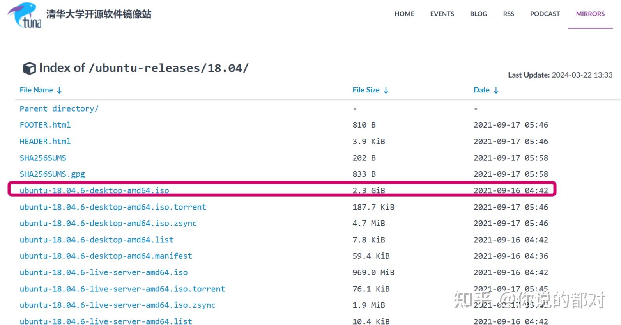The height and width of the screenshot is (325, 621).
Task: Click the 10.4 KiB file size
Action: tap(371, 321)
